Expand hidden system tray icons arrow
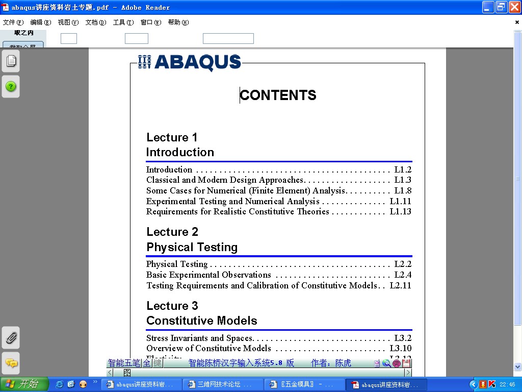 click(474, 385)
